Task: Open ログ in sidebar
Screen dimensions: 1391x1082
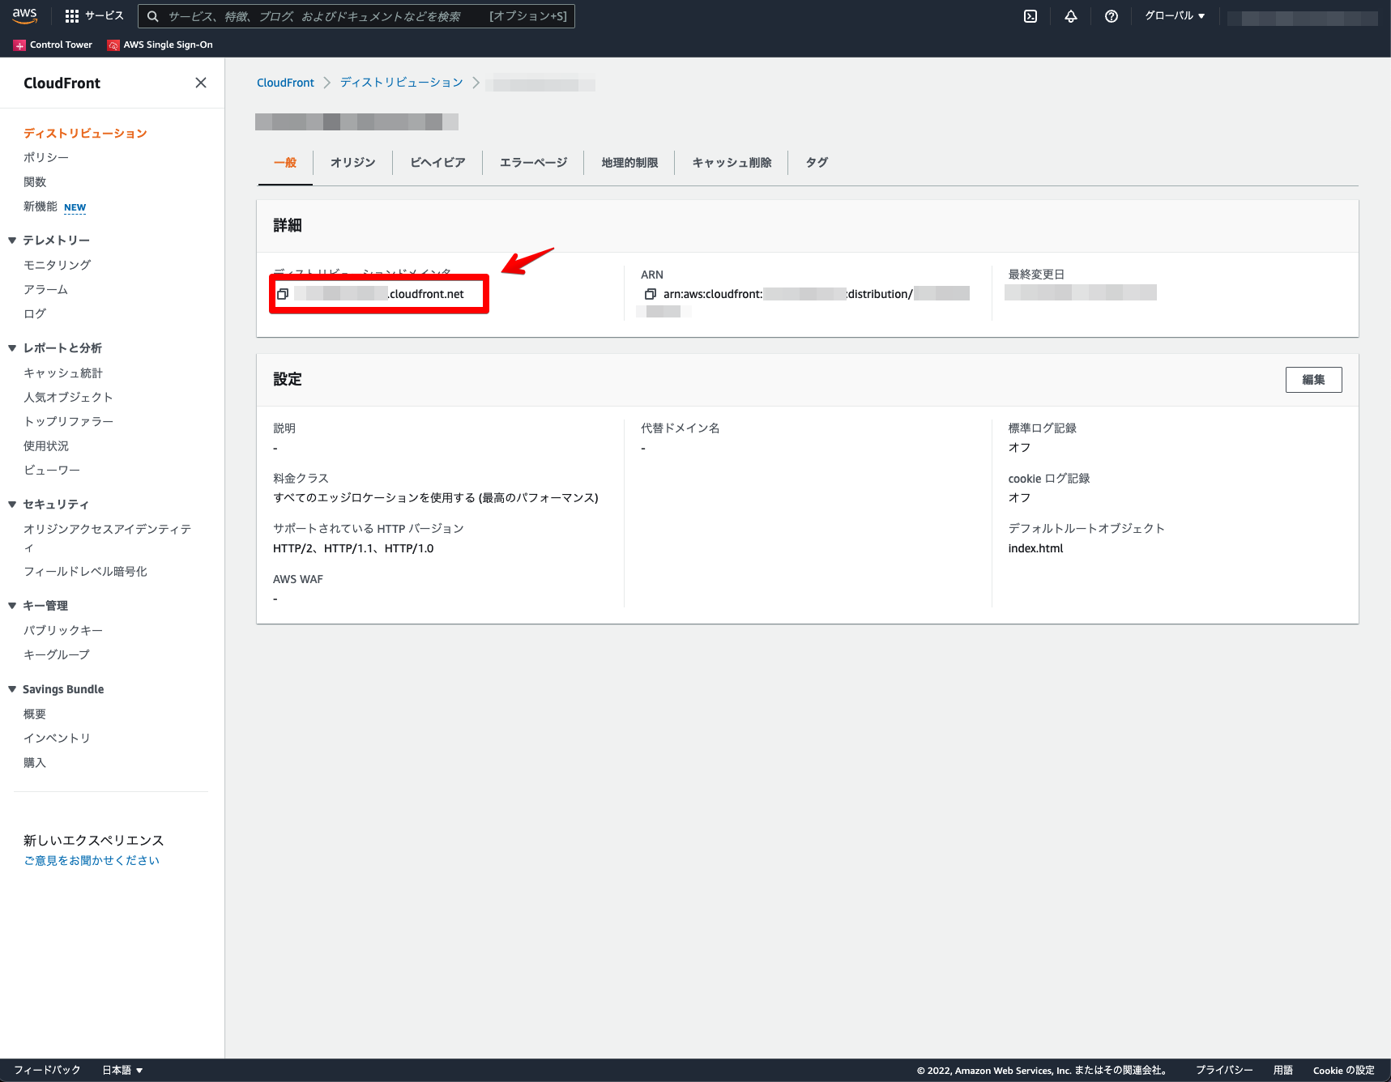Action: pyautogui.click(x=35, y=313)
